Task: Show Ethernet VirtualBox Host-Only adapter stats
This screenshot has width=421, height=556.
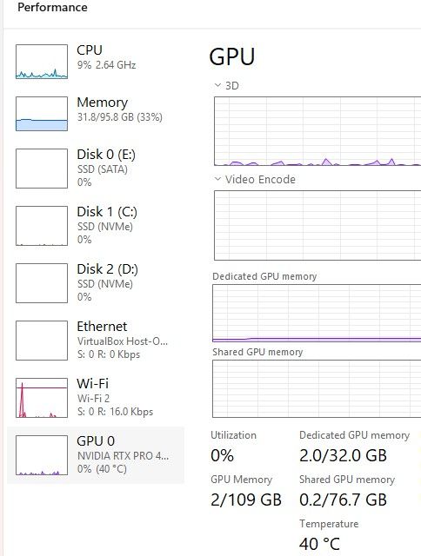Action: click(x=96, y=341)
